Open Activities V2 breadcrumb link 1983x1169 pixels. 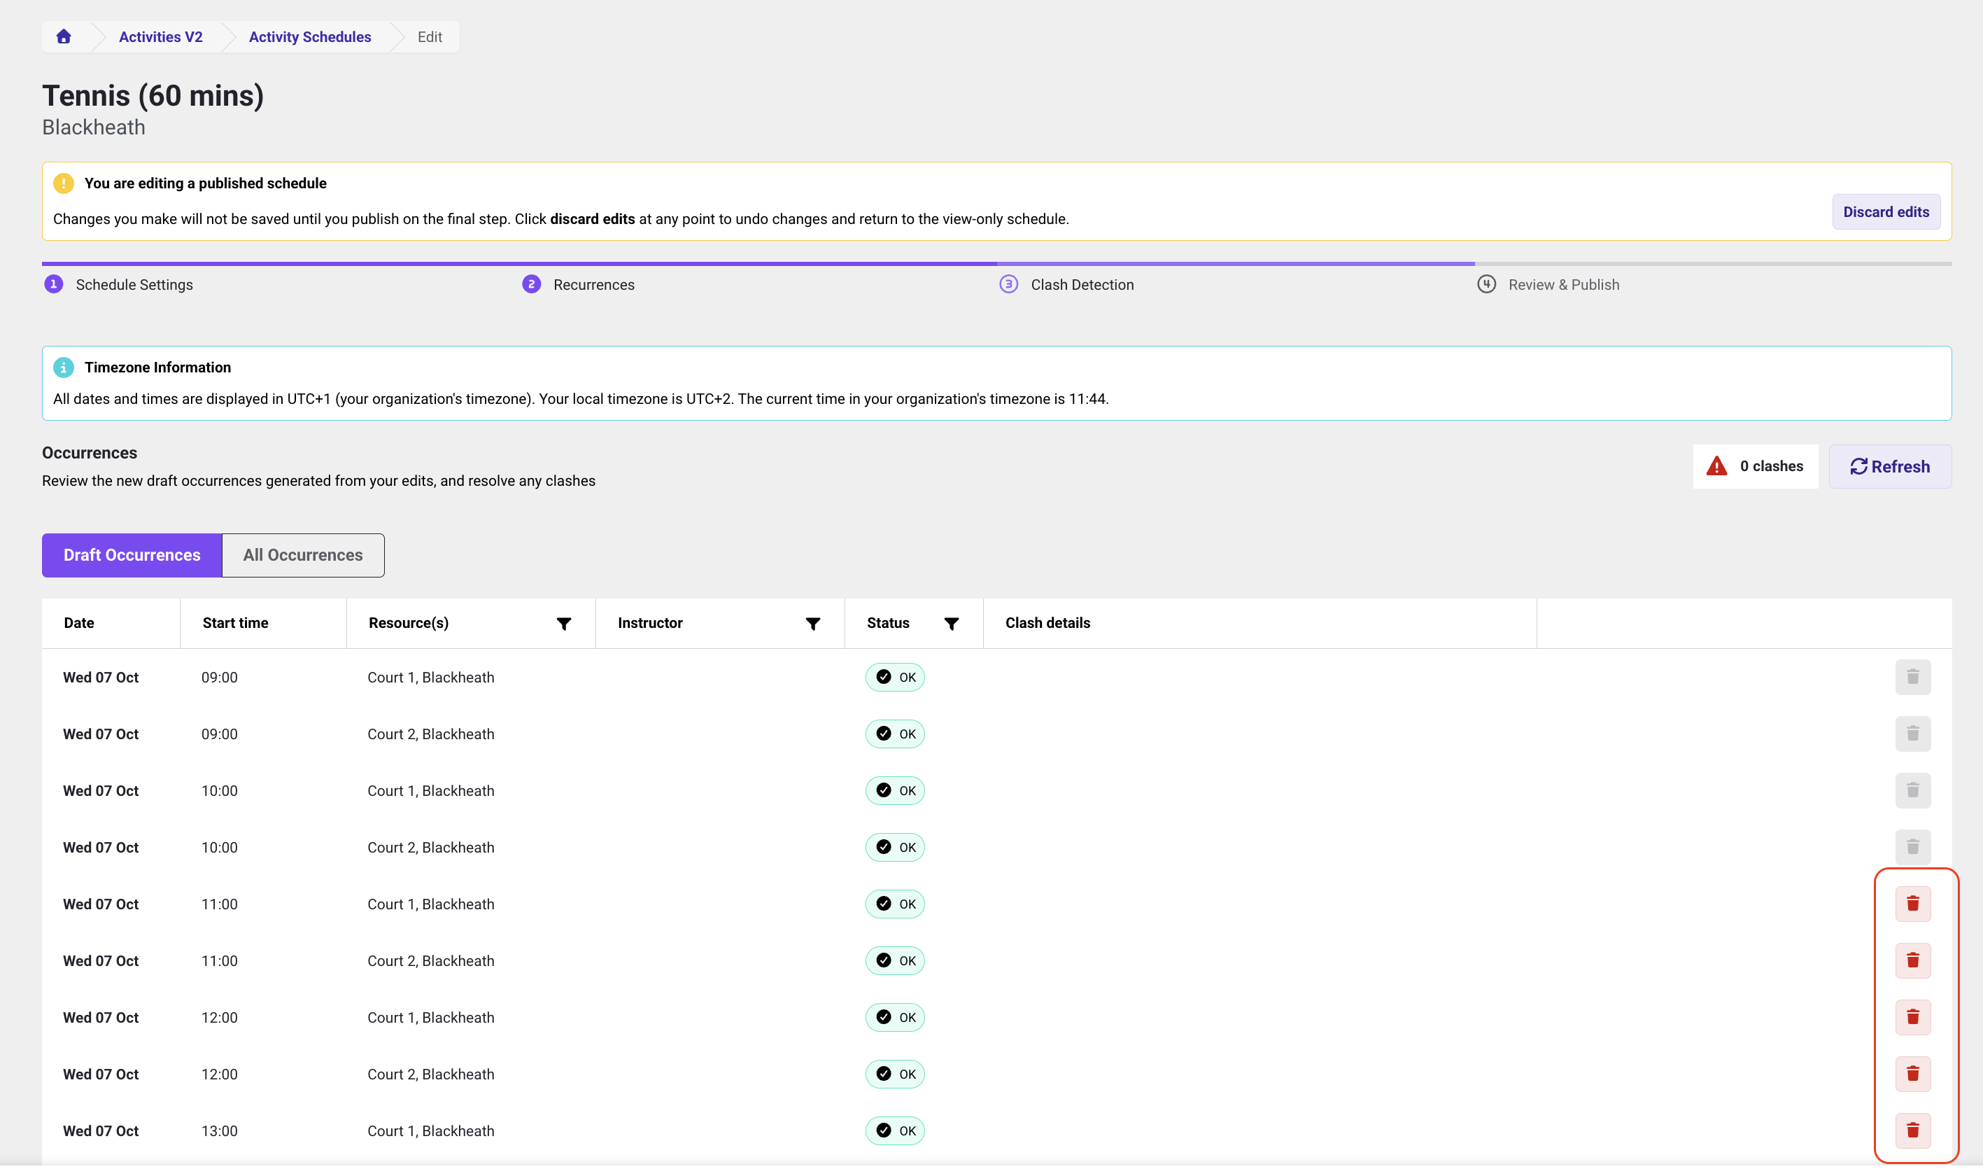tap(161, 37)
